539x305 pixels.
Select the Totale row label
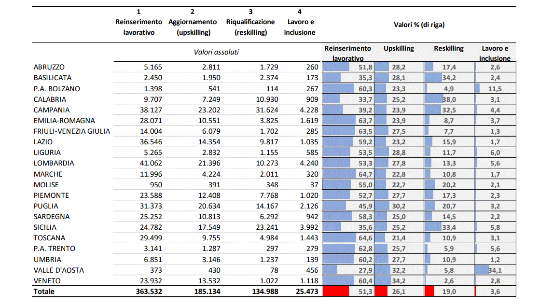point(44,291)
